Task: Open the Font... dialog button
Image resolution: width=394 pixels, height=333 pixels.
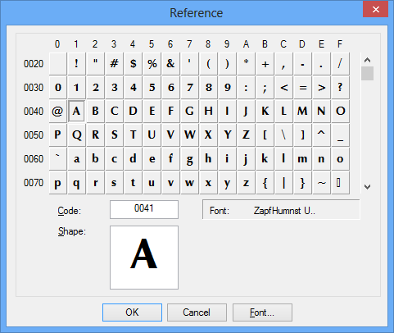Action: point(262,312)
